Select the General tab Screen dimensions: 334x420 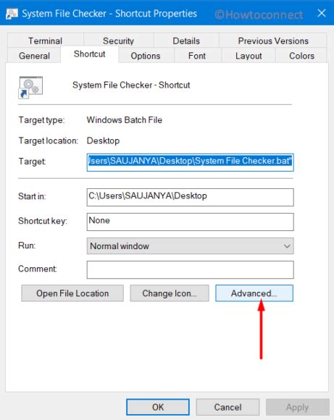(x=34, y=56)
